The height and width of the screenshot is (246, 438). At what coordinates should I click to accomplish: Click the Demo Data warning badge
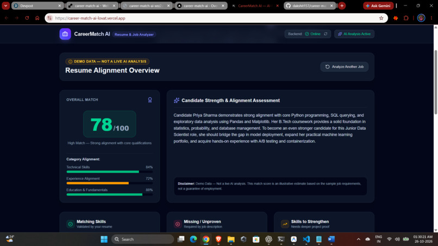click(x=107, y=61)
